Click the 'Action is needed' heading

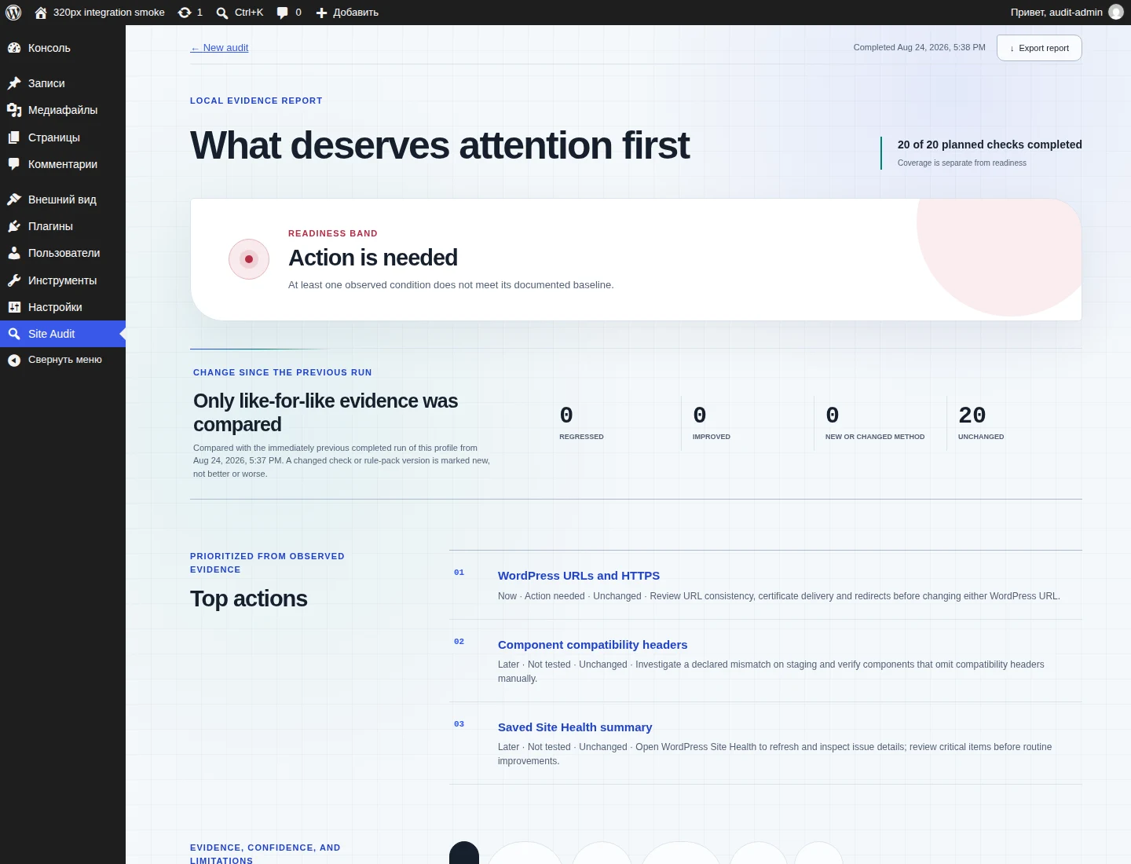pyautogui.click(x=373, y=258)
